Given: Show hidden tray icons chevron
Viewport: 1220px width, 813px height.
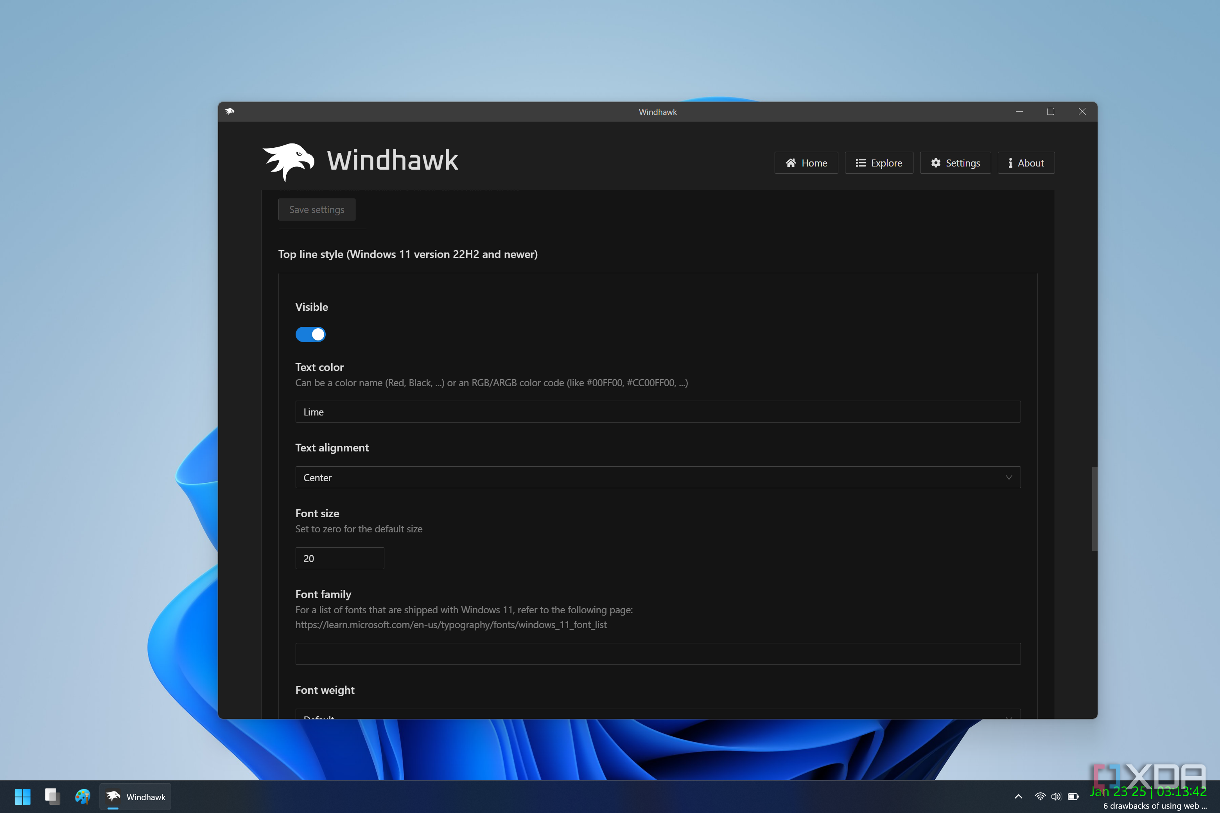Looking at the screenshot, I should point(1018,797).
